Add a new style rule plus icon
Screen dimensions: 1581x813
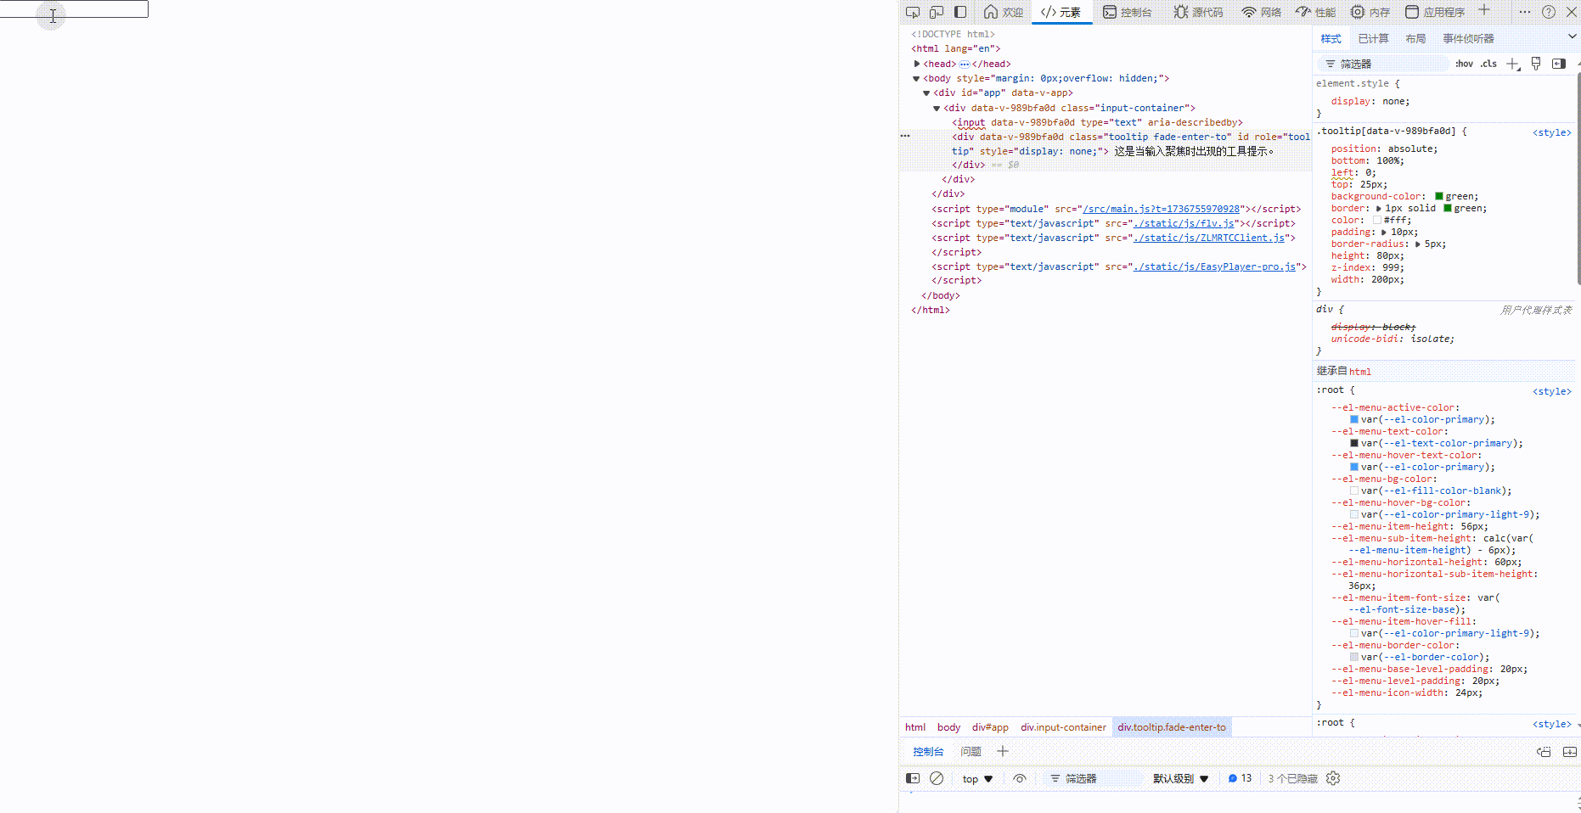(x=1513, y=64)
